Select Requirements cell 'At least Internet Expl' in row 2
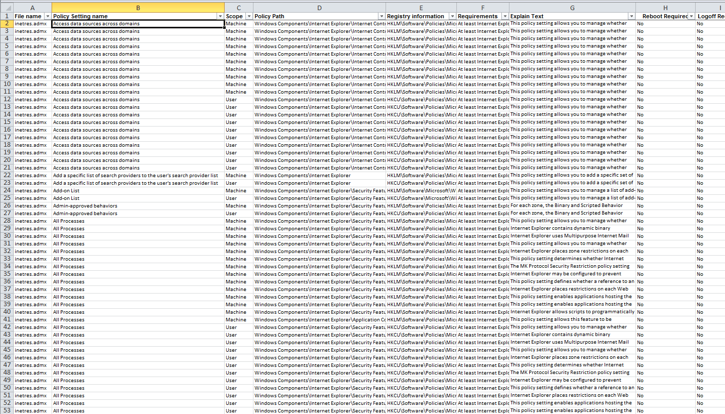This screenshot has height=414, width=725. (483, 24)
